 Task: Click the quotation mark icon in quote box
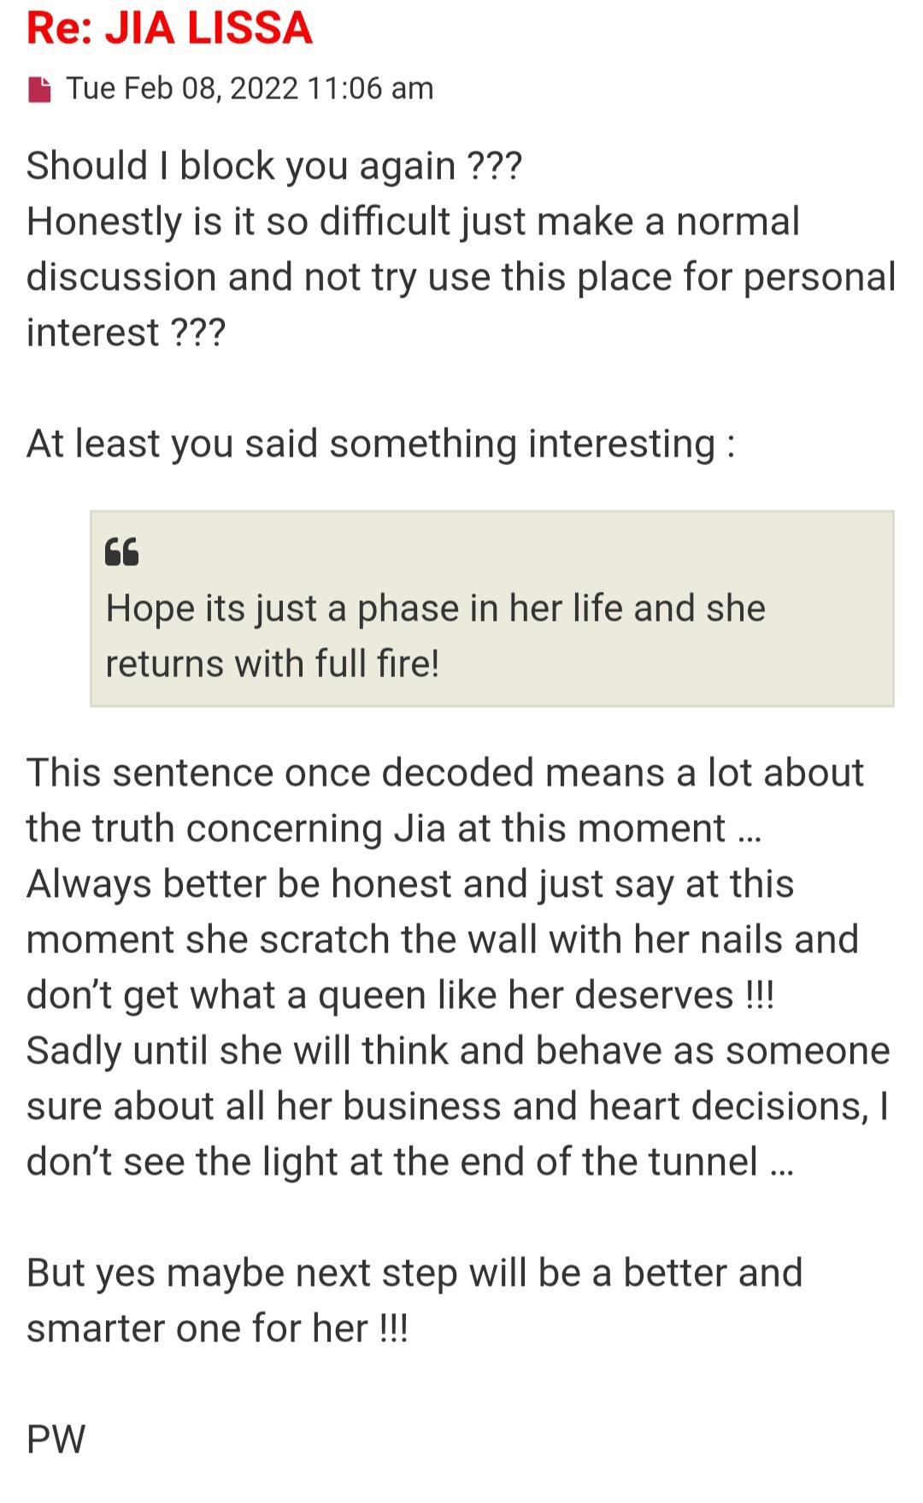coord(121,552)
